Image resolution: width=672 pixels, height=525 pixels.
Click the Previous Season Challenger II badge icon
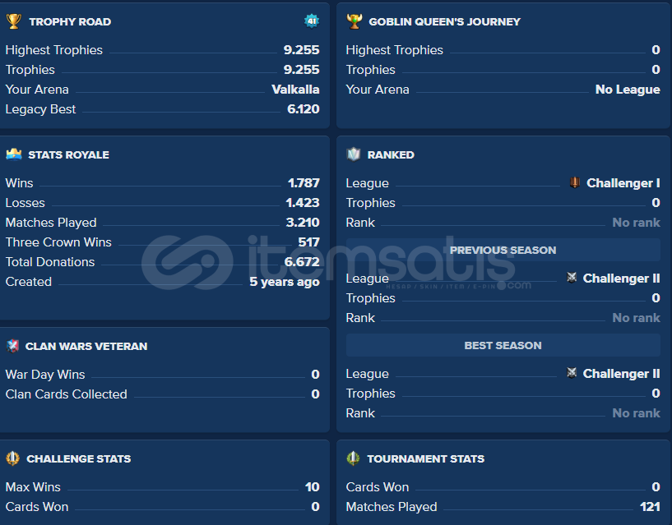pyautogui.click(x=572, y=278)
